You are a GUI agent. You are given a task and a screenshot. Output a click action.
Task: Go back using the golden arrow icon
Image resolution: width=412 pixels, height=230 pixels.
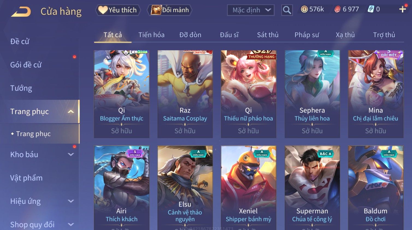tap(21, 12)
